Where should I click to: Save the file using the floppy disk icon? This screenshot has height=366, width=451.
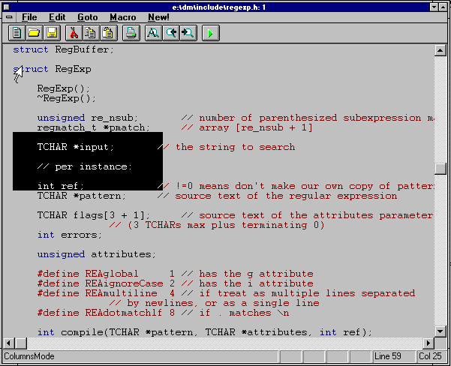(x=52, y=33)
